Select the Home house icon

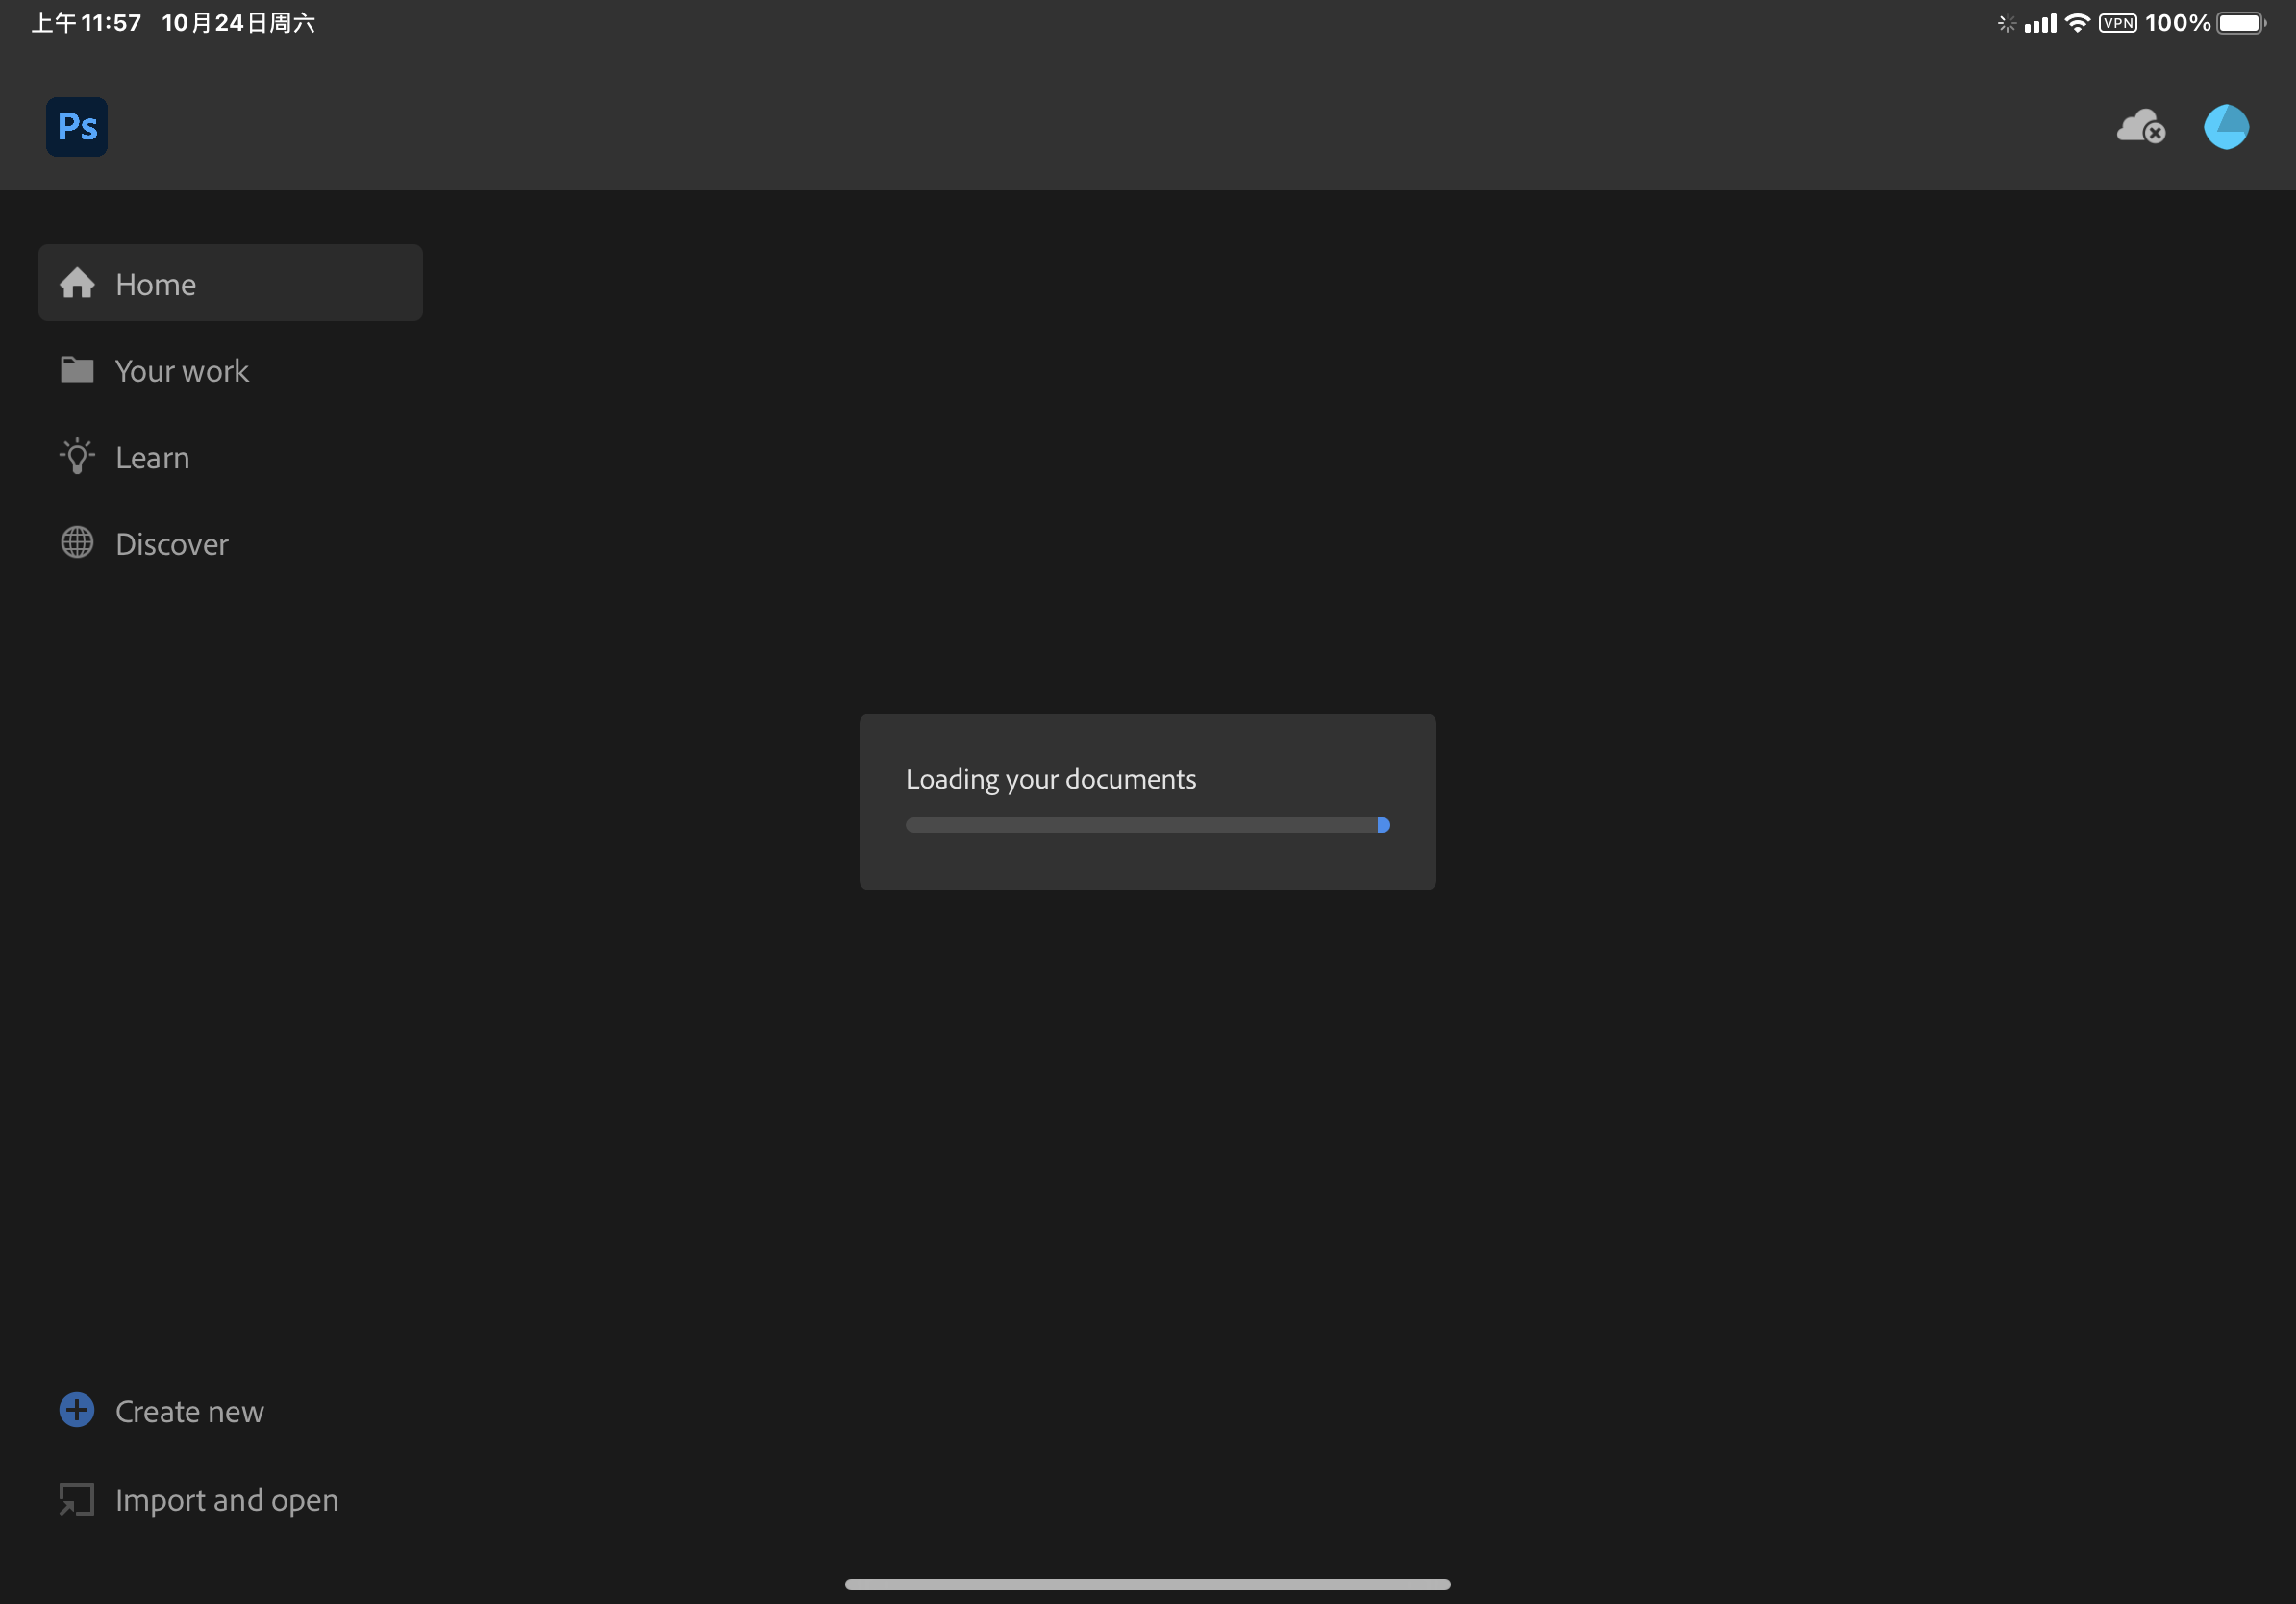click(x=77, y=283)
